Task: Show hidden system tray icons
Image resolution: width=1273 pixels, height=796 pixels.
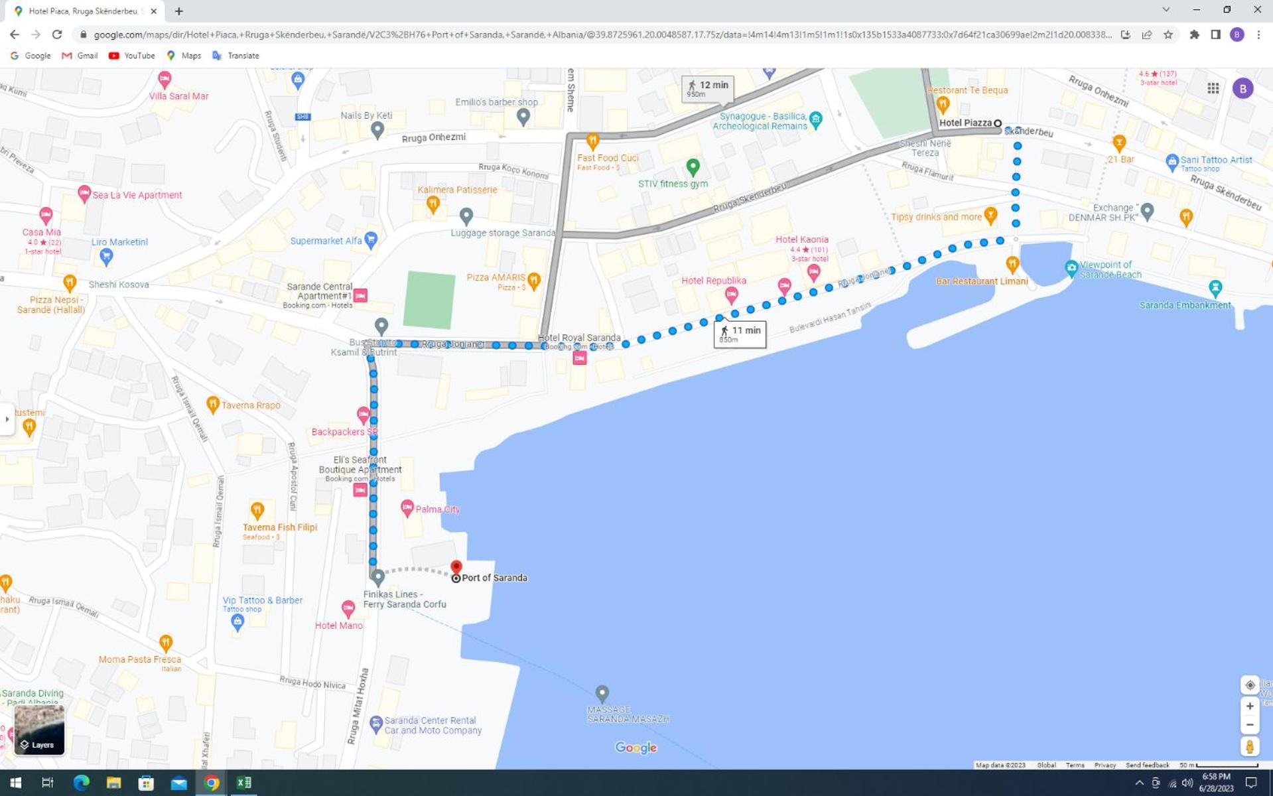Action: [x=1139, y=783]
